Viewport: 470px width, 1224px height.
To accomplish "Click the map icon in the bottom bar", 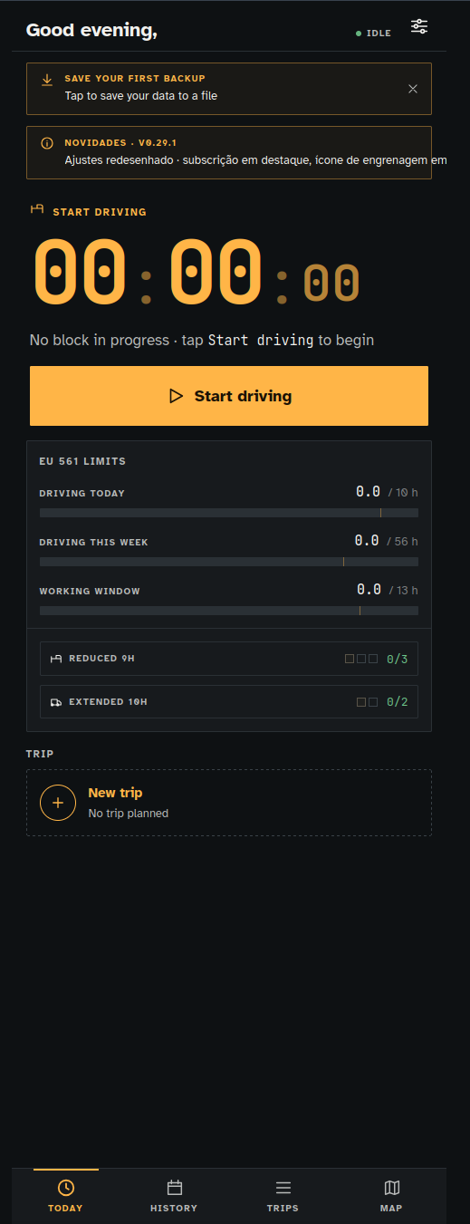I will pos(392,1188).
